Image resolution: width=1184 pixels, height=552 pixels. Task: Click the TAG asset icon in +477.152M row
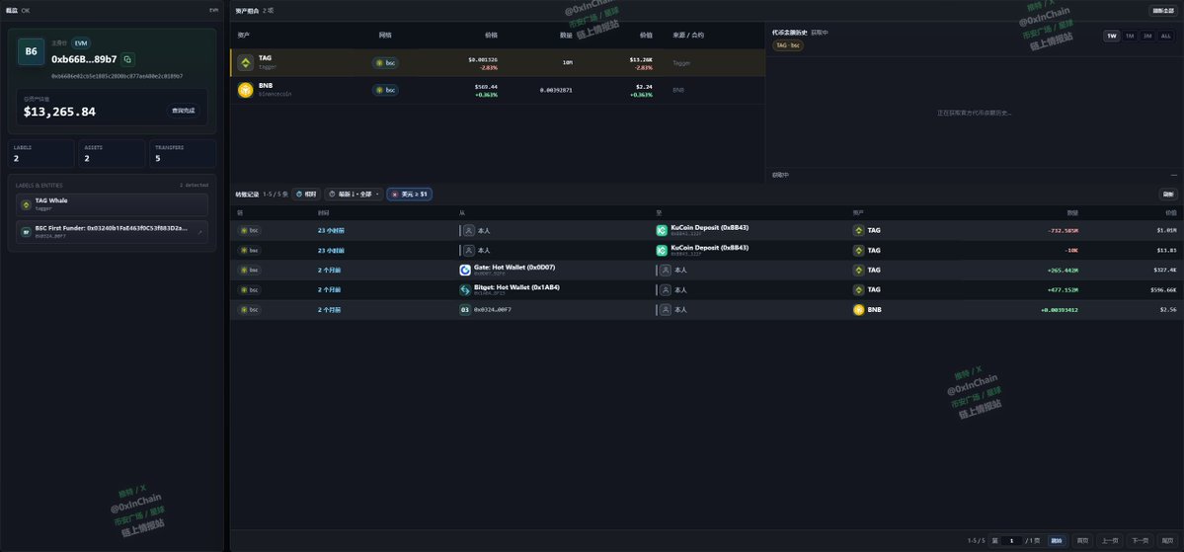pos(858,290)
